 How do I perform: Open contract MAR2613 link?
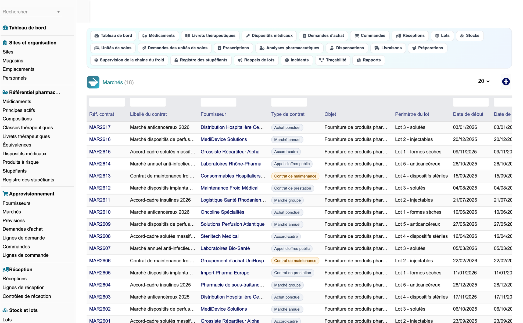100,176
